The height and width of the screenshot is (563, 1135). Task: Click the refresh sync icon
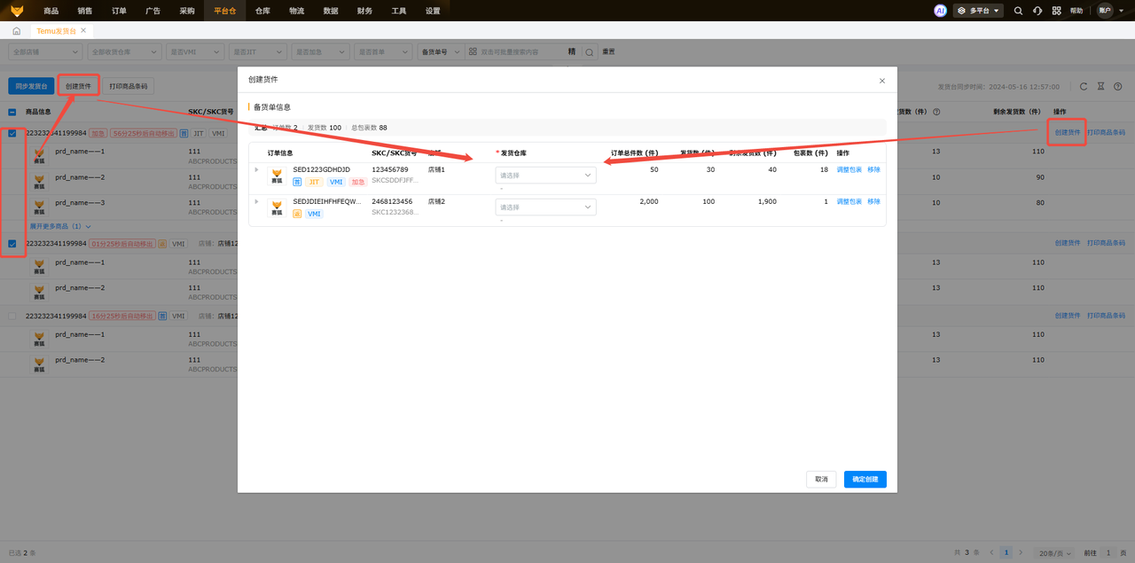1084,86
